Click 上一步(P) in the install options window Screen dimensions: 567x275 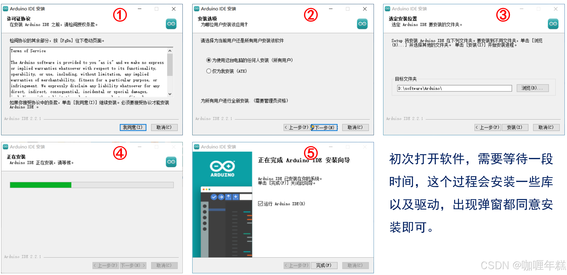[x=297, y=127]
